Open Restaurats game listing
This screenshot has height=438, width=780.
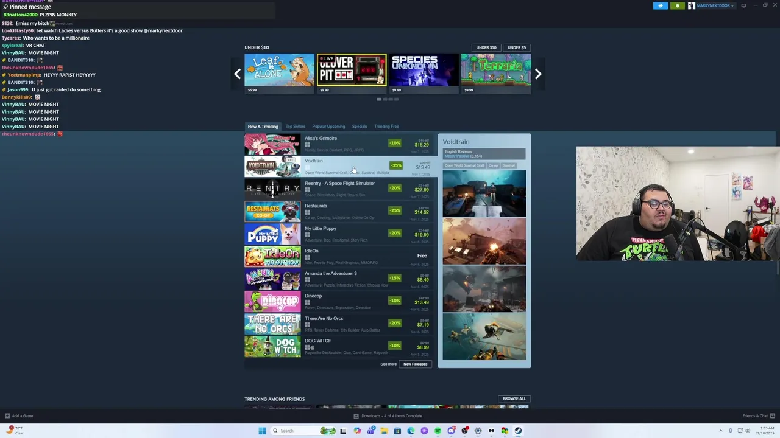pyautogui.click(x=338, y=212)
